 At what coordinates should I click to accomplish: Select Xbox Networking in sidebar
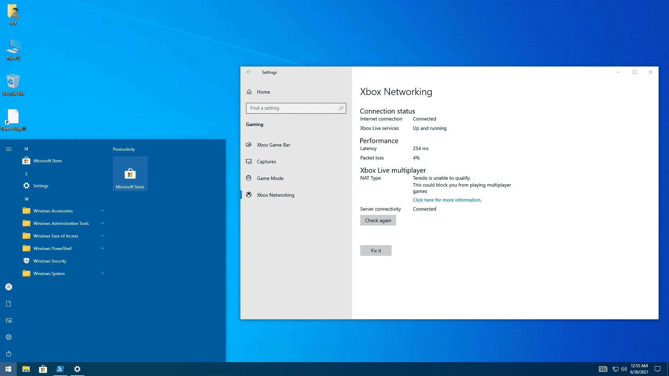[x=296, y=195]
